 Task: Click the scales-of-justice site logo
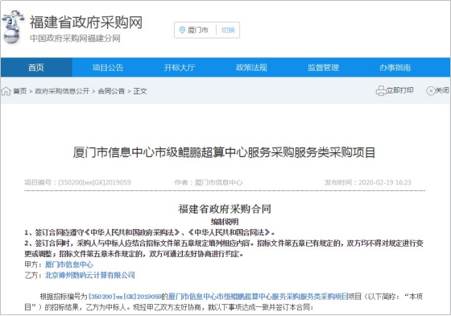pos(13,27)
